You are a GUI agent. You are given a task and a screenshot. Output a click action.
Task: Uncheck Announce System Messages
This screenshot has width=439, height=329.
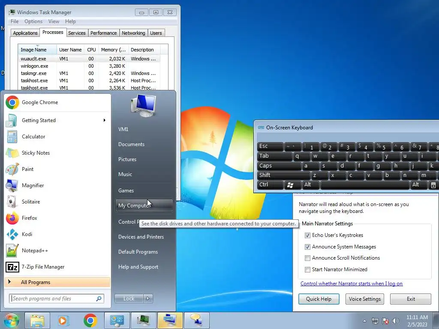(x=307, y=247)
